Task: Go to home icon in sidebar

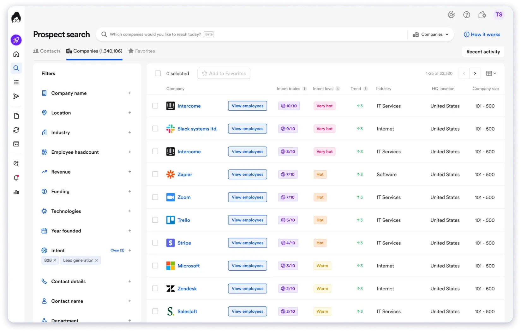Action: [x=16, y=54]
